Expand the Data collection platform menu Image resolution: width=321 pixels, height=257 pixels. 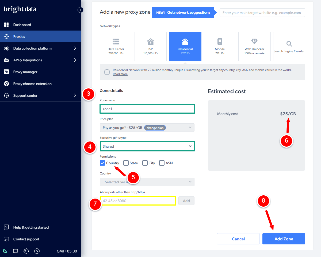(40, 48)
